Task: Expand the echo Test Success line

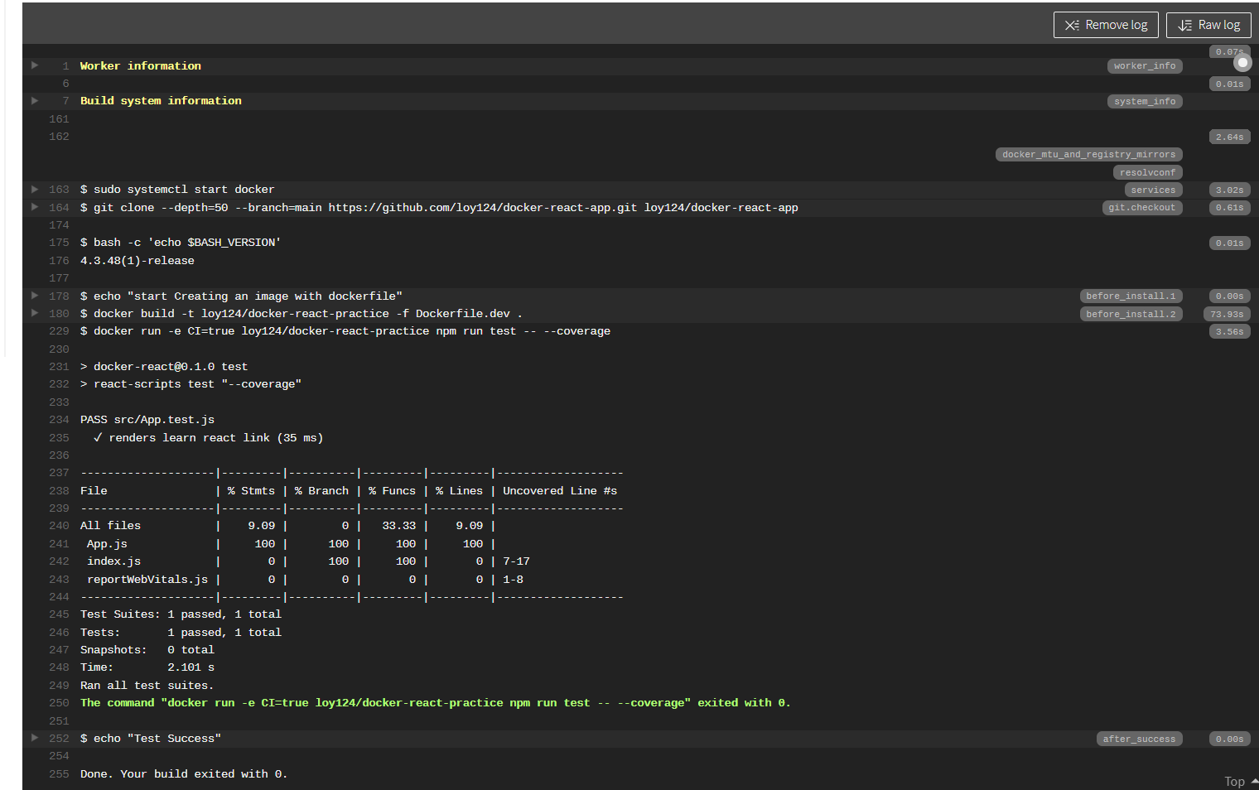Action: click(35, 737)
